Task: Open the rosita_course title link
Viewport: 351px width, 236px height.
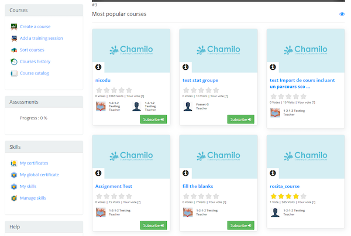Action: (x=284, y=186)
